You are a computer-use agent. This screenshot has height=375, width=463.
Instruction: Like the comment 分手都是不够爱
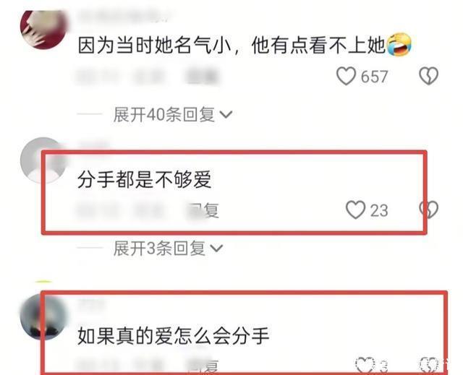[x=355, y=210]
